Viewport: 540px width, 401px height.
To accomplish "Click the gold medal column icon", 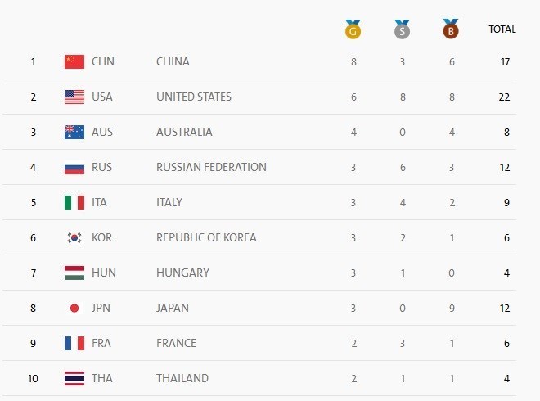I will click(353, 30).
